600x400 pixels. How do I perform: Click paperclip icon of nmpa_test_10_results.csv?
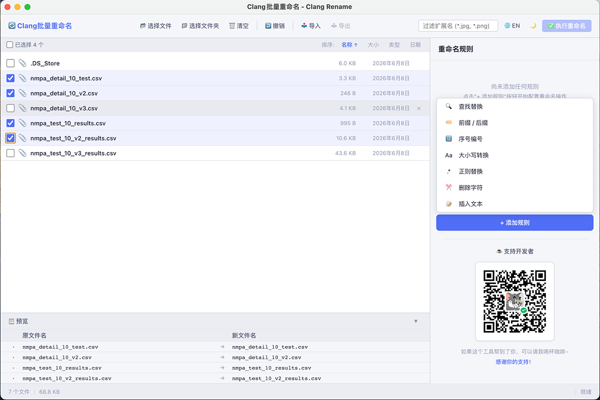[x=22, y=123]
